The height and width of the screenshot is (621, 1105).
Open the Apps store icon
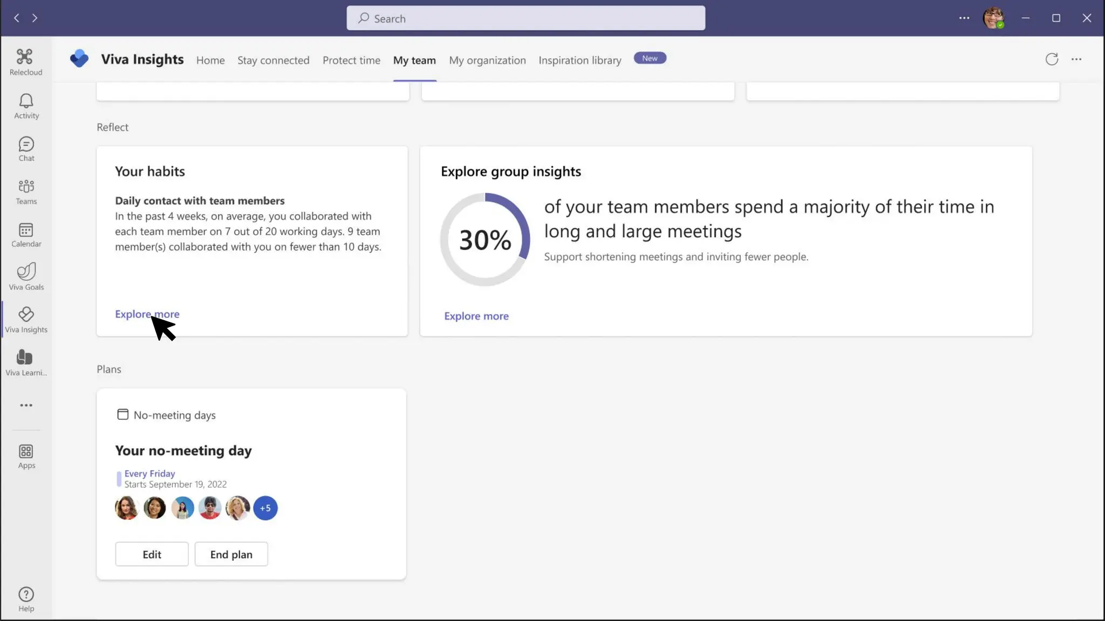26,456
